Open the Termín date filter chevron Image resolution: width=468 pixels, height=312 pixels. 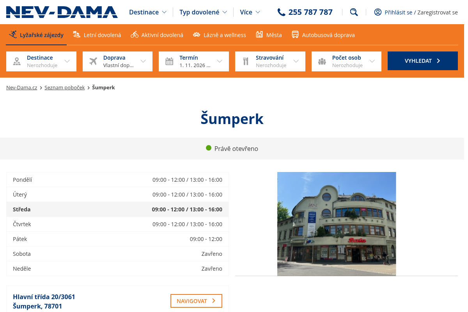pos(220,61)
